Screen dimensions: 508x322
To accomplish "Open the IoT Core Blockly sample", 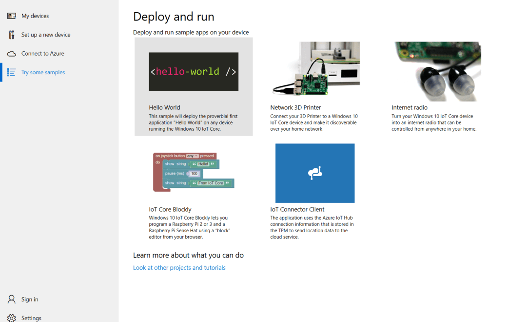I will (193, 173).
